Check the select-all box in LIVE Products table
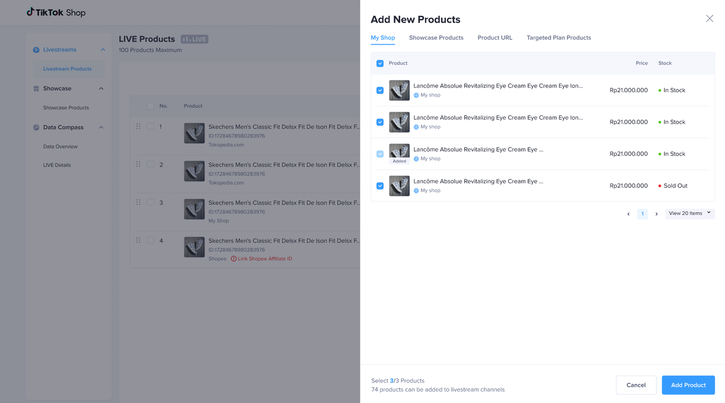 [151, 106]
